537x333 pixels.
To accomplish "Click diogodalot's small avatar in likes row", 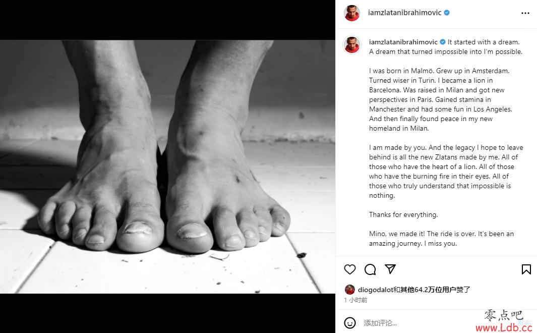I will 349,290.
